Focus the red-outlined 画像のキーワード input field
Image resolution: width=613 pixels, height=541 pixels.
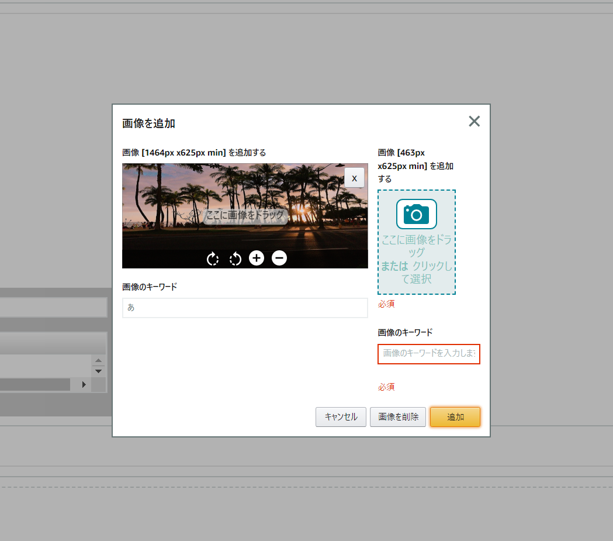click(429, 354)
